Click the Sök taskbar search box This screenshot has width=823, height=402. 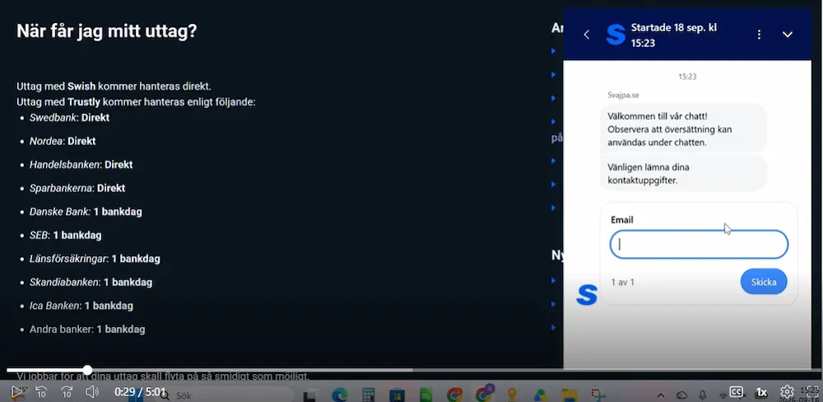click(x=226, y=395)
